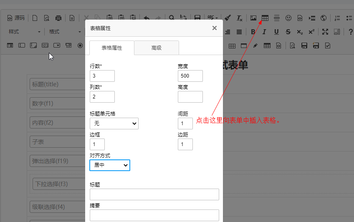
Task: Click the page-with-checkmark icon
Action: 328,46
